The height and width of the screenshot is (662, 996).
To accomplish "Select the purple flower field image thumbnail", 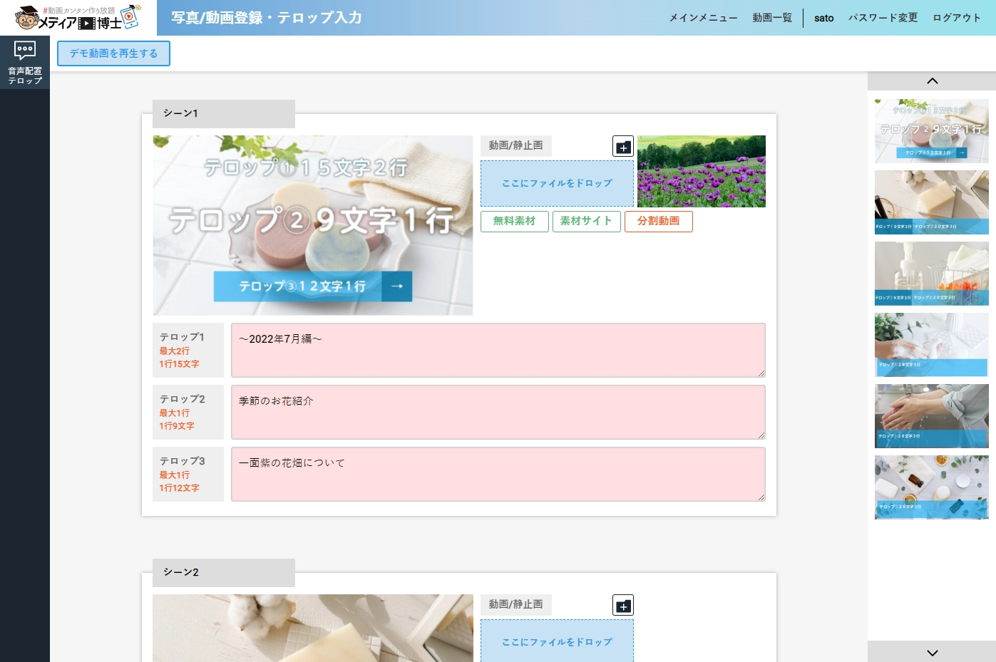I will [x=701, y=171].
